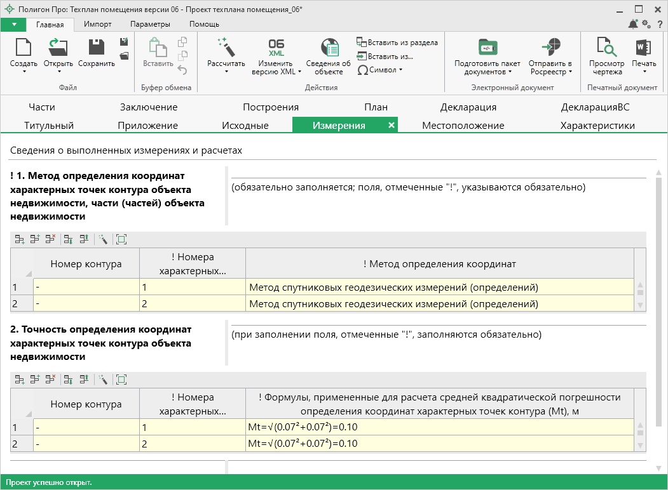The width and height of the screenshot is (668, 490).
Task: Click fullscreen expand icon above second table
Action: [121, 380]
